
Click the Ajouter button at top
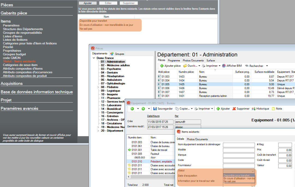pos(88,3)
